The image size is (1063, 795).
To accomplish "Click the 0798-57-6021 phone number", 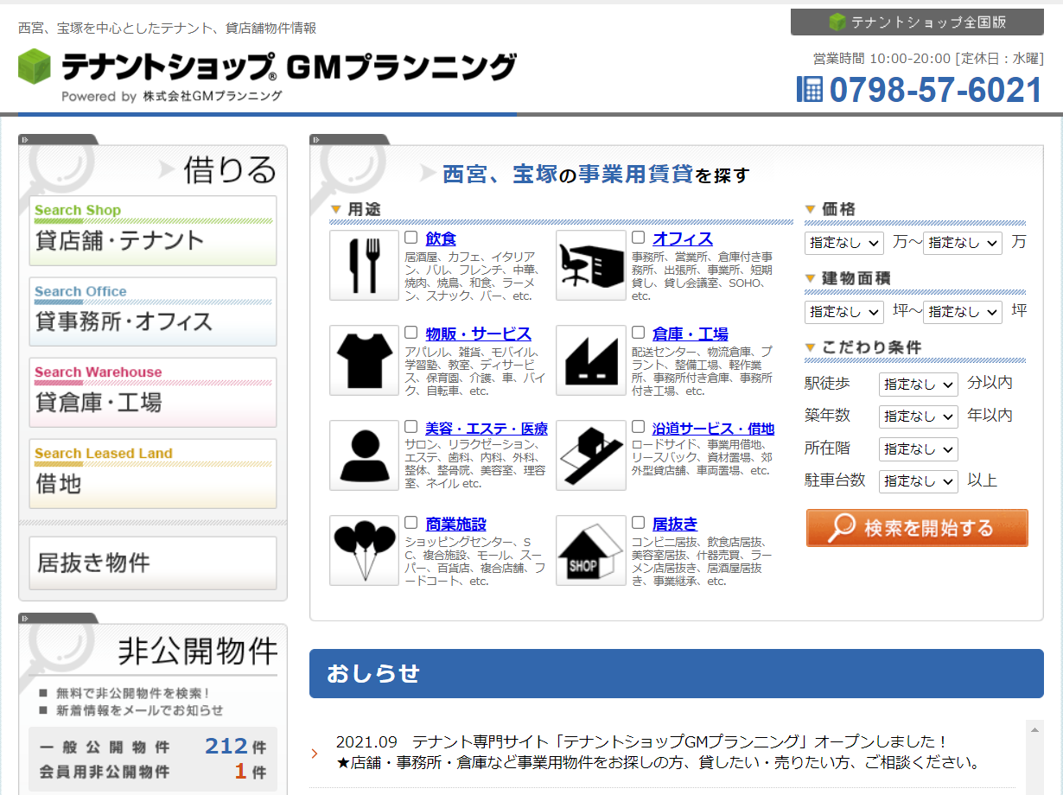I will pos(936,90).
